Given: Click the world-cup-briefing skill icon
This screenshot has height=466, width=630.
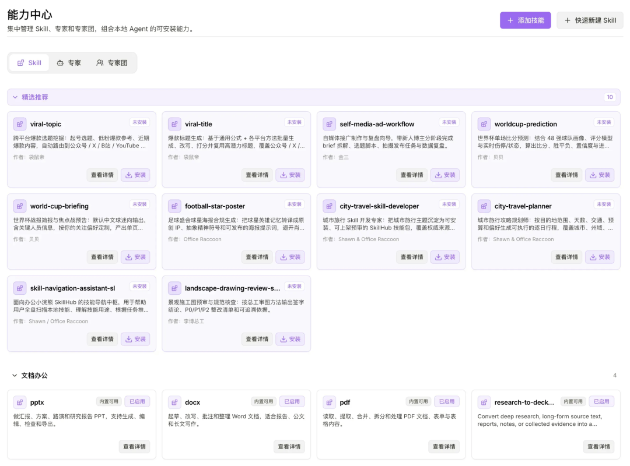Looking at the screenshot, I should 20,206.
